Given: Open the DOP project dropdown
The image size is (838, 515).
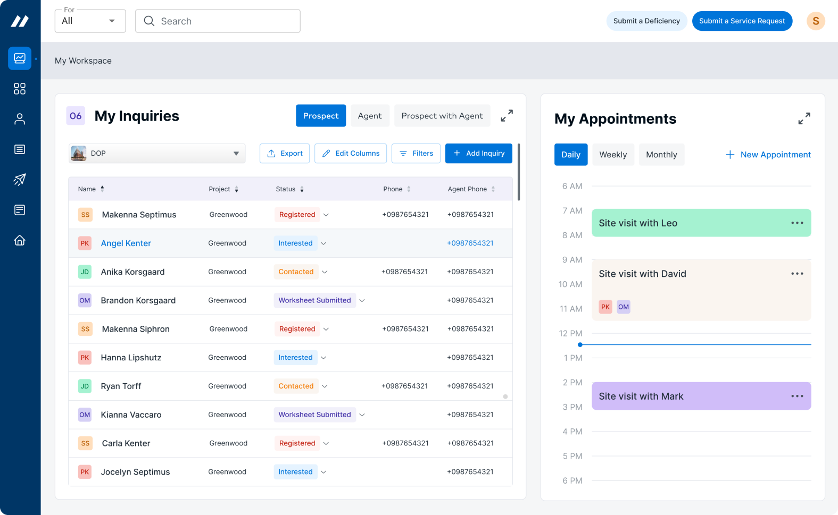Looking at the screenshot, I should 157,153.
